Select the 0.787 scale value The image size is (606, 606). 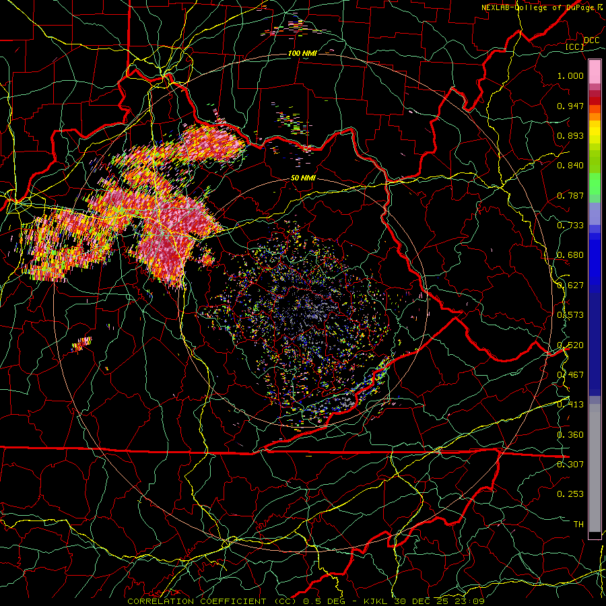(x=570, y=195)
